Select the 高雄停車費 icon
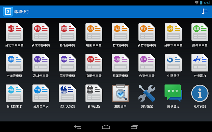 tap(41, 63)
